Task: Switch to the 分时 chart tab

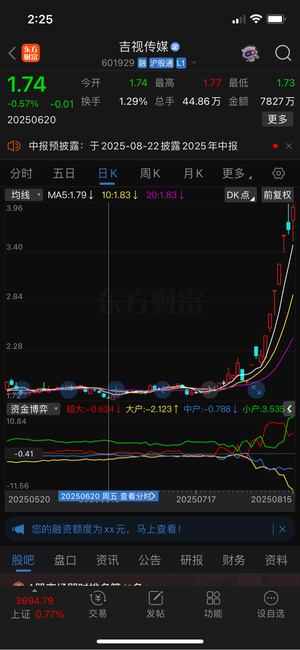Action: 21,174
